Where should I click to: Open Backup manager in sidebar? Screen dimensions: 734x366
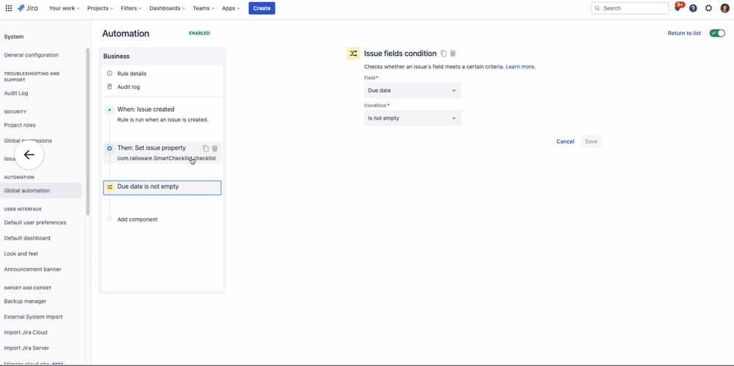click(x=25, y=301)
